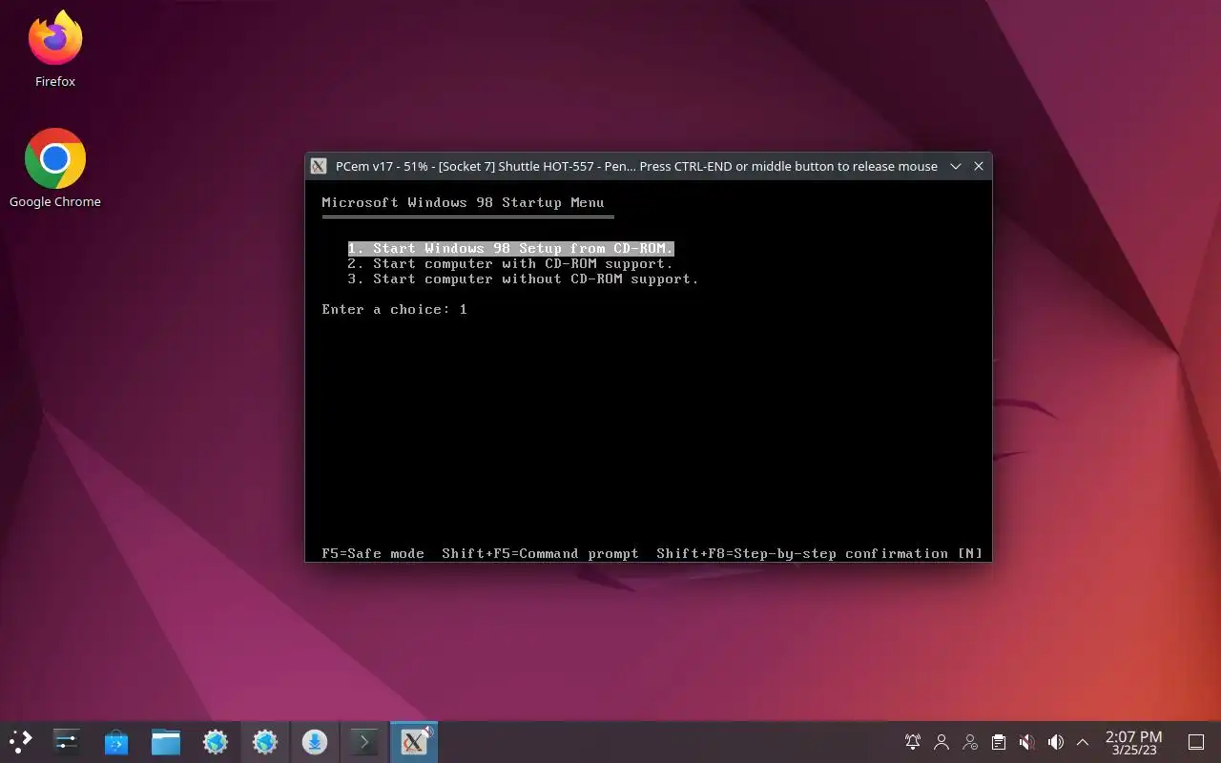Click globe-gear icon beside the download icon

265,741
